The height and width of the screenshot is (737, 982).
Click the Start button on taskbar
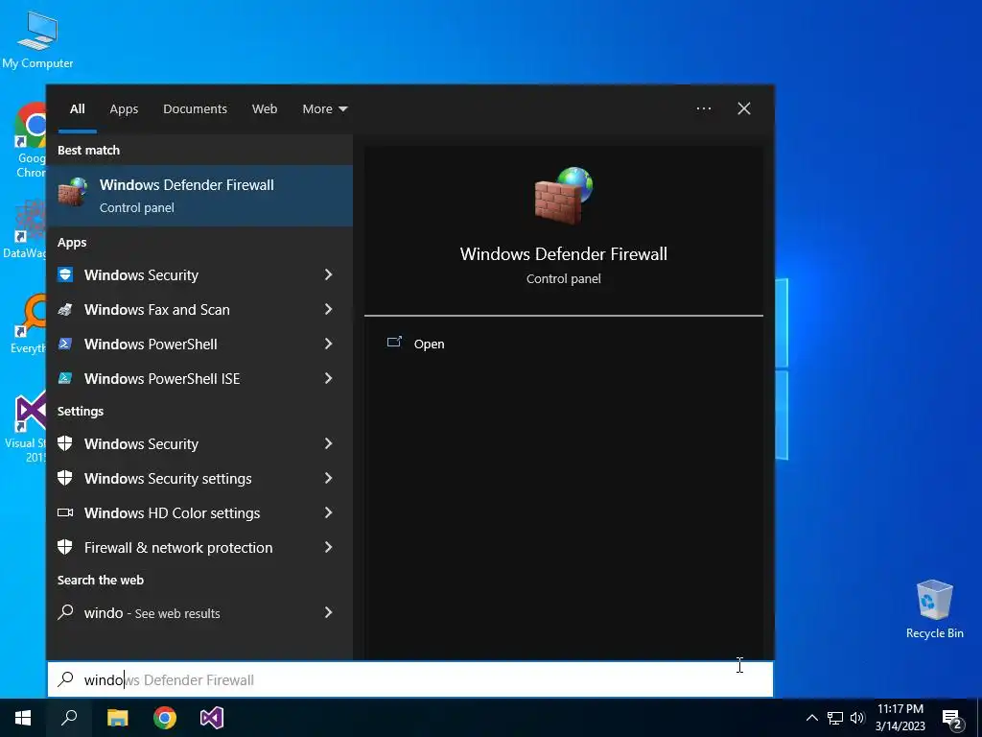(23, 718)
